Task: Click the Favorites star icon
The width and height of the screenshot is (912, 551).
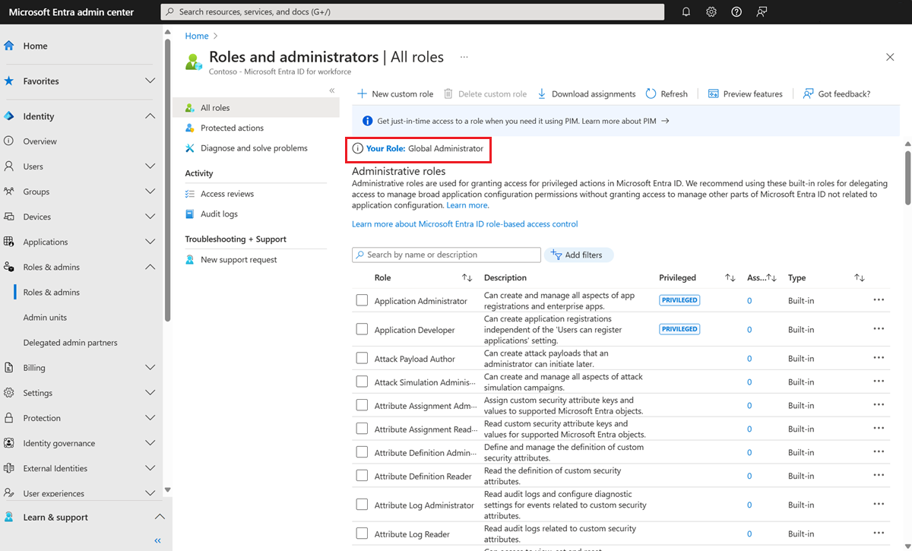Action: click(9, 81)
